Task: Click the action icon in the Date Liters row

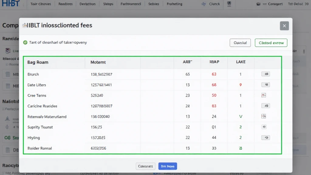Action: tap(265, 85)
